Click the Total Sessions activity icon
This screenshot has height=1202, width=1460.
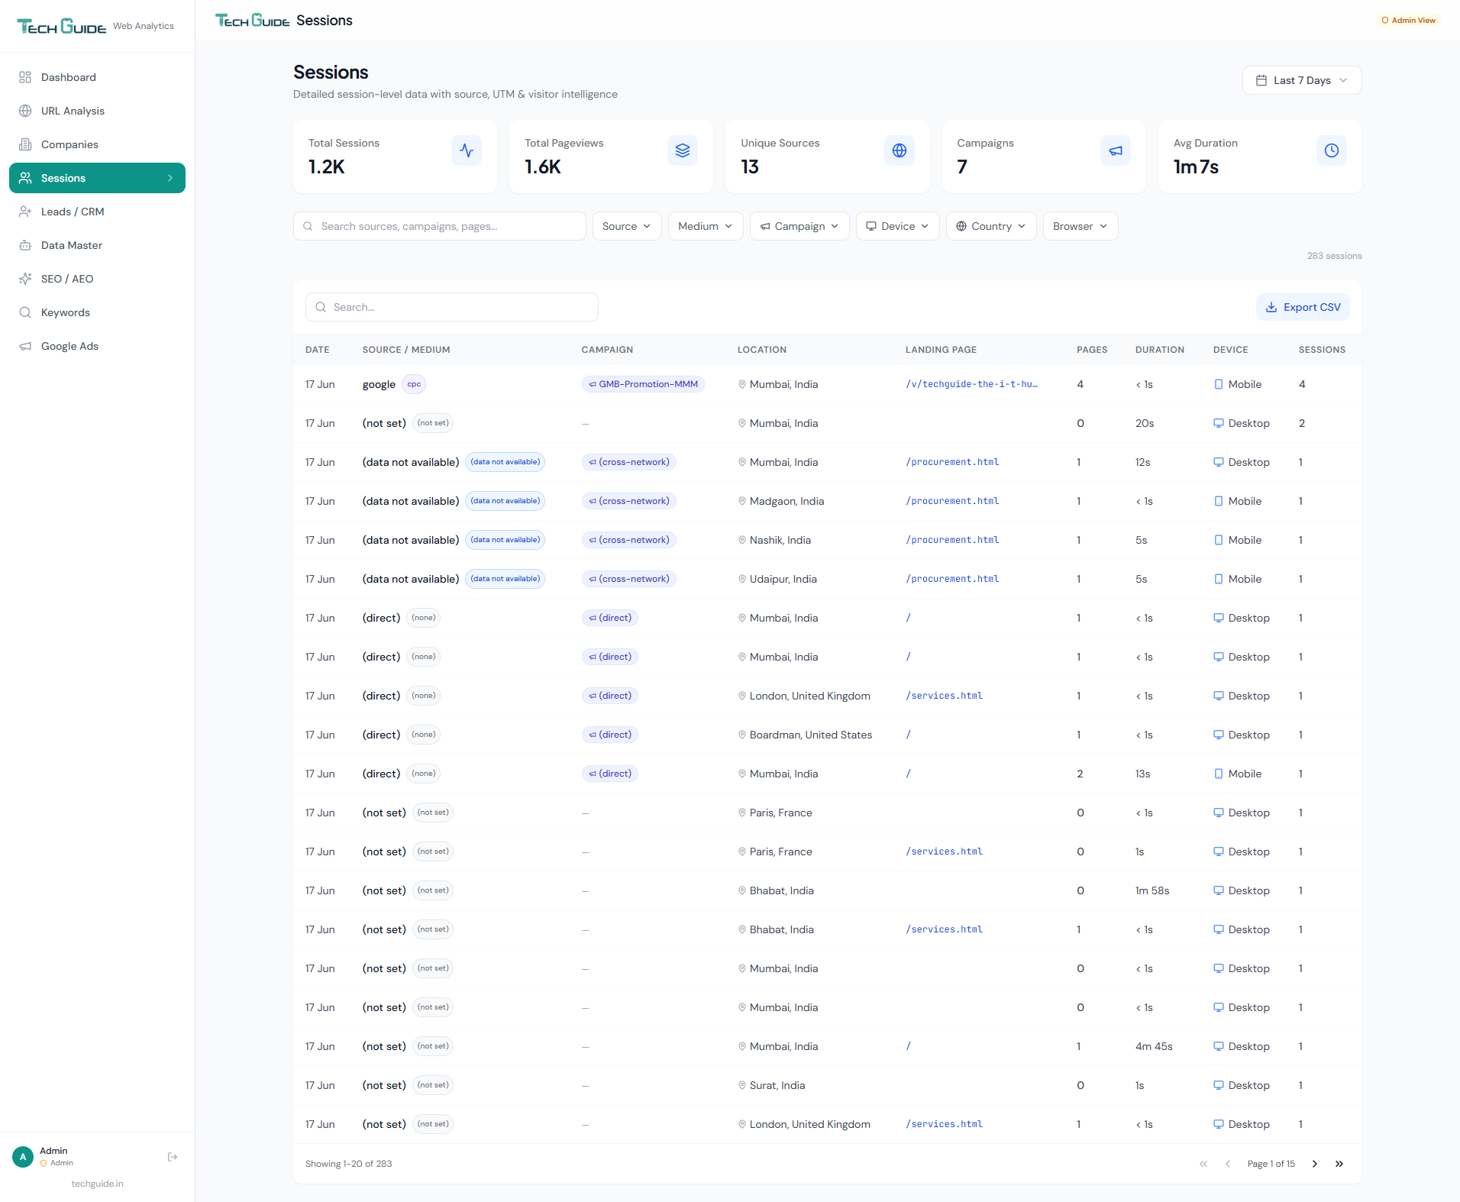(467, 150)
